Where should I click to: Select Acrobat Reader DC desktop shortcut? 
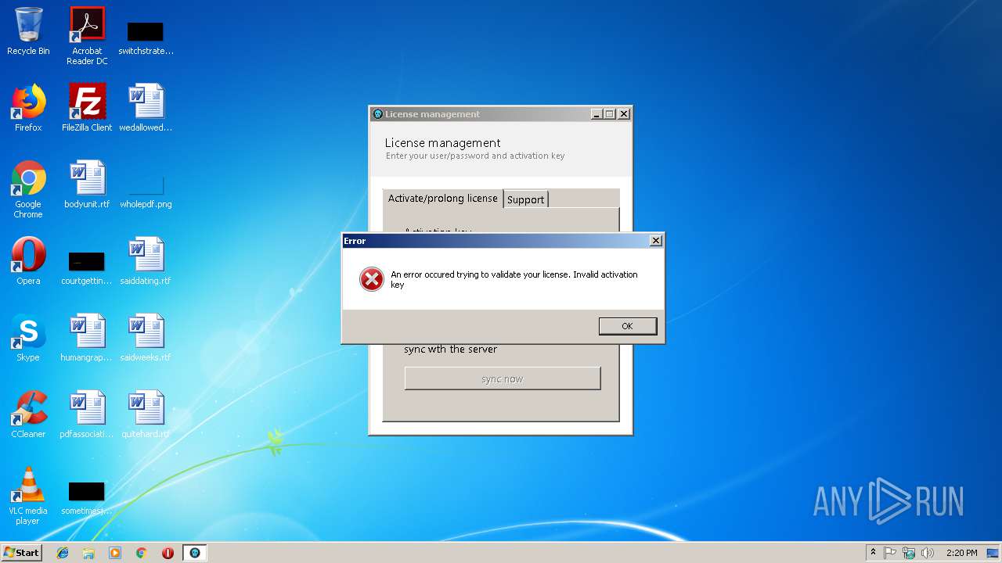87,36
